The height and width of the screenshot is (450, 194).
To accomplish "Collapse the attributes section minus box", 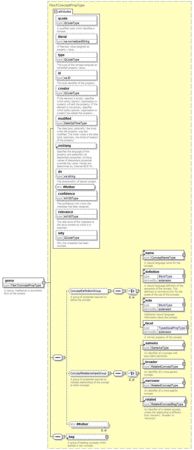I will click(56, 12).
